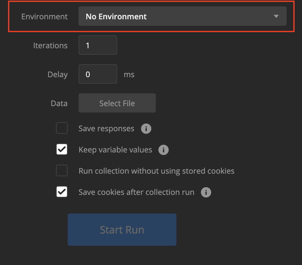Open the Select File chooser for Data
The width and height of the screenshot is (302, 265).
click(x=117, y=103)
